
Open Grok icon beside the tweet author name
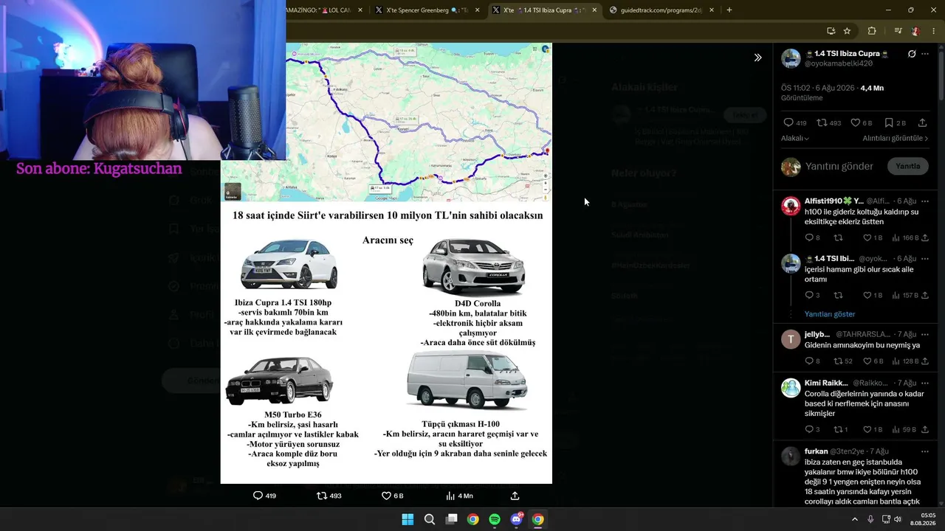[912, 54]
